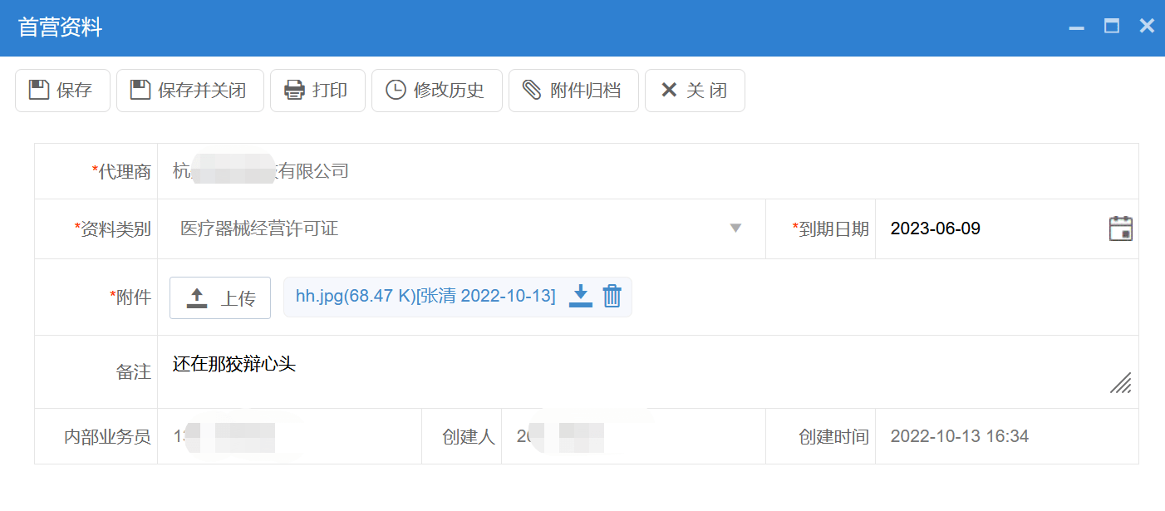Click the 2023-06-09 date field
This screenshot has width=1165, height=511.
pos(935,227)
